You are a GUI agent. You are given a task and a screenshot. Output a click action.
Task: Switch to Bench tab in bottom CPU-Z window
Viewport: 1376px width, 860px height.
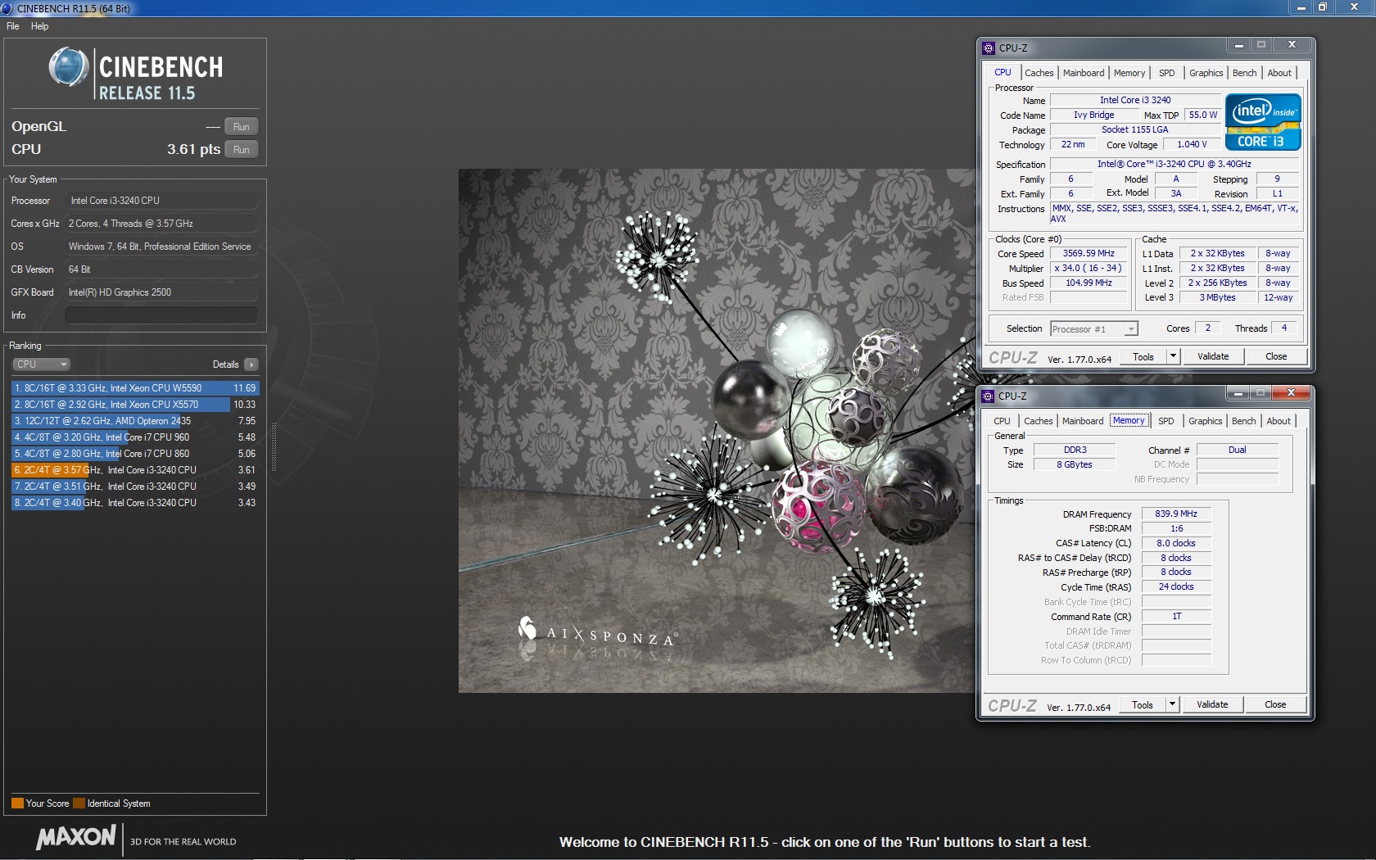(1243, 421)
